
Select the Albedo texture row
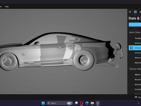tap(135, 74)
